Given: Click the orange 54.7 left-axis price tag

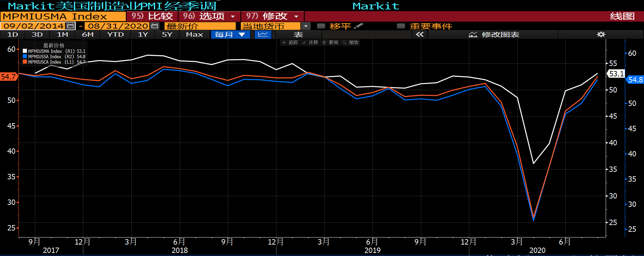Looking at the screenshot, I should coord(8,77).
